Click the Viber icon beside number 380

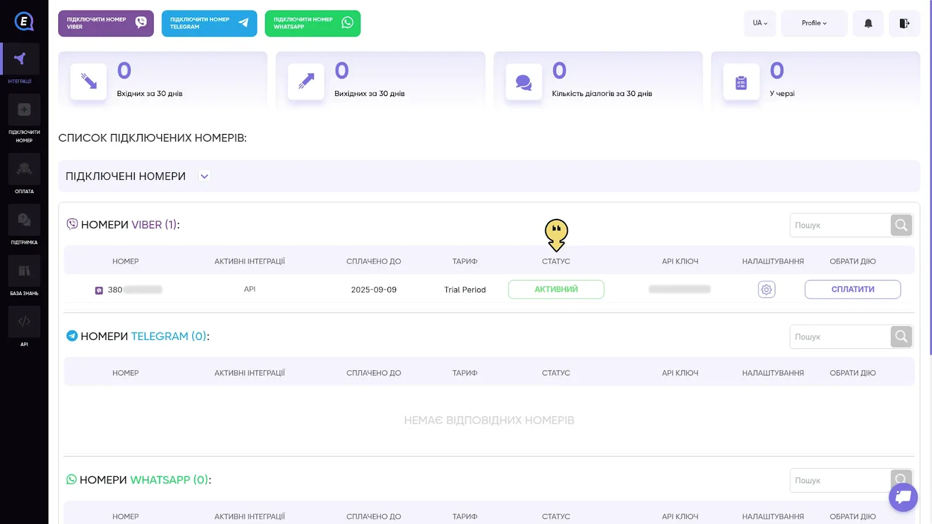[x=99, y=290]
